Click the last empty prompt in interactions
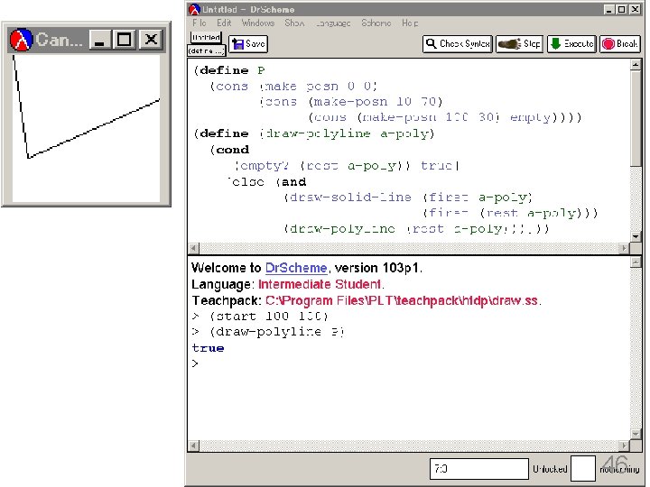 coord(195,363)
